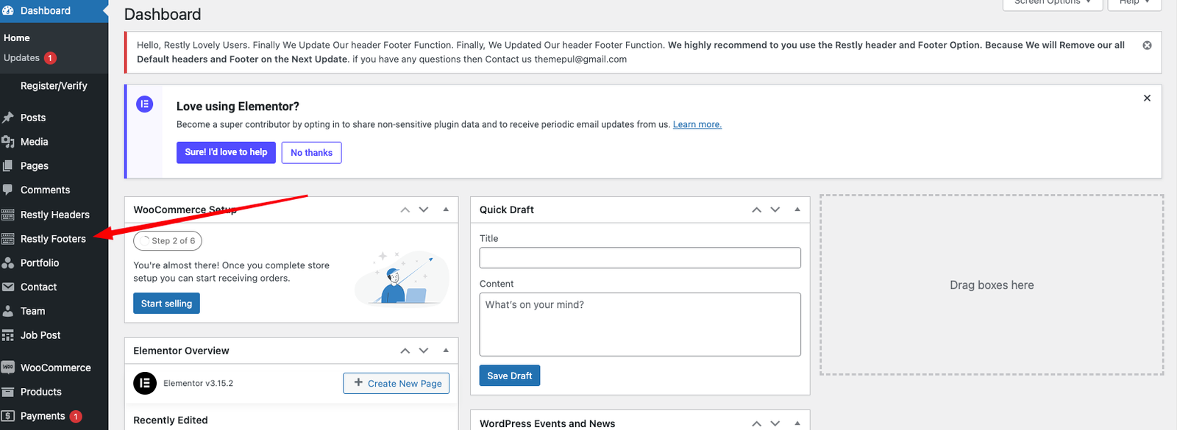Click the Portfolio icon in sidebar

pos(8,263)
